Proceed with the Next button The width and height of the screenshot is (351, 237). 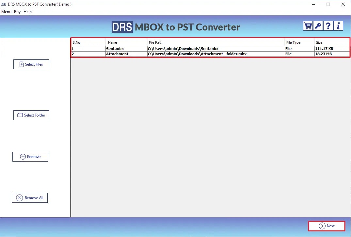click(x=327, y=226)
